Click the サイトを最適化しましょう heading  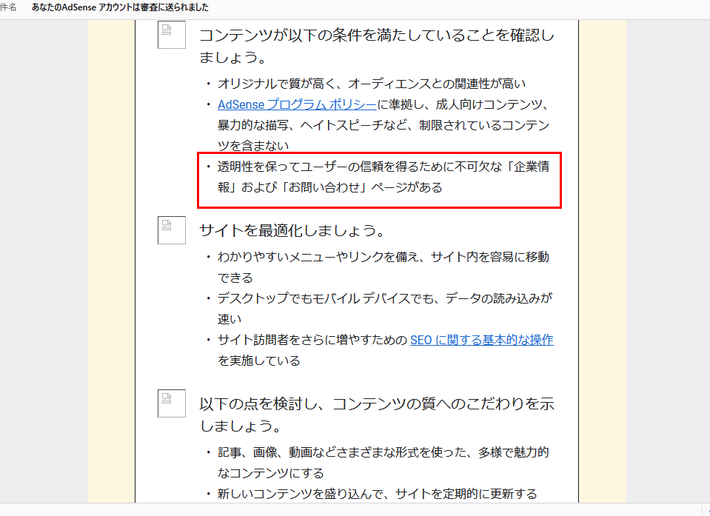tap(292, 230)
